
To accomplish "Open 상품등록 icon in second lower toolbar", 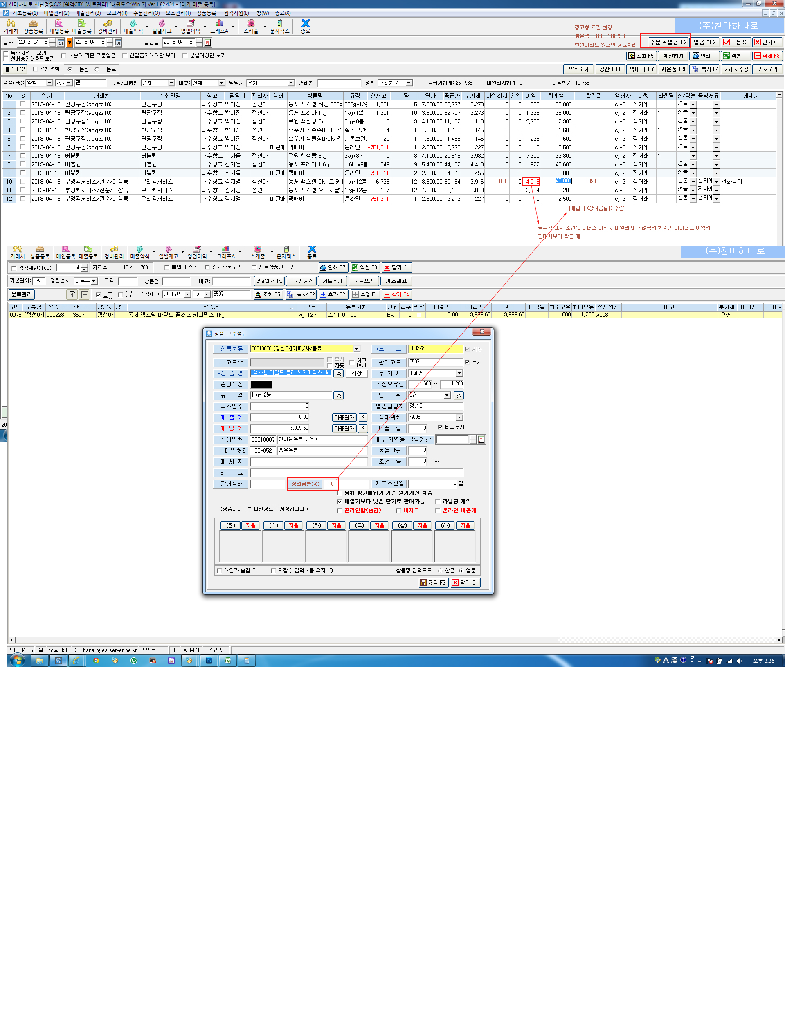I will point(40,252).
